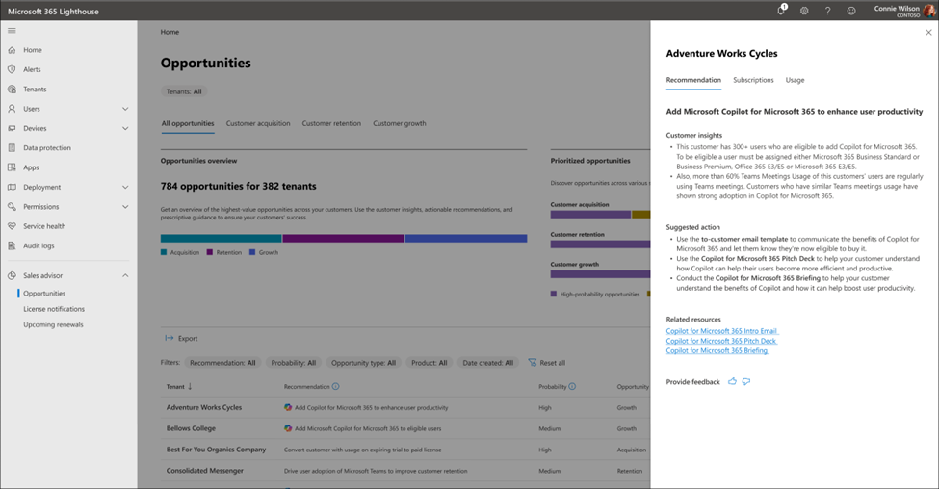Click the Devices icon in sidebar
Image resolution: width=939 pixels, height=489 pixels.
pyautogui.click(x=12, y=128)
